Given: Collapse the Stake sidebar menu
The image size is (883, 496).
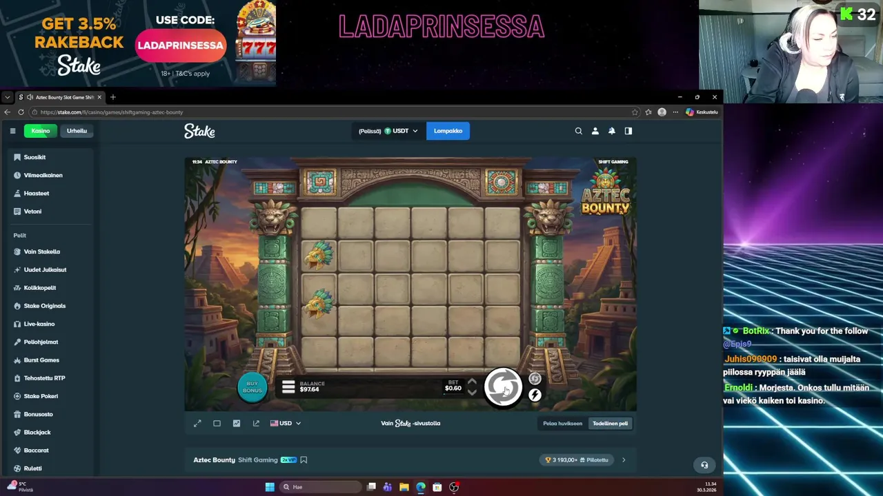Looking at the screenshot, I should point(12,131).
